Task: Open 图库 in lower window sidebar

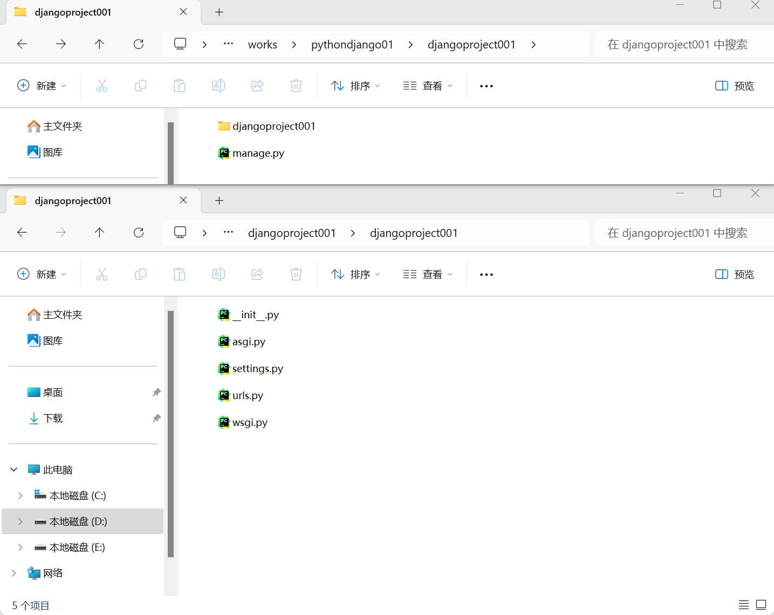Action: [x=45, y=340]
